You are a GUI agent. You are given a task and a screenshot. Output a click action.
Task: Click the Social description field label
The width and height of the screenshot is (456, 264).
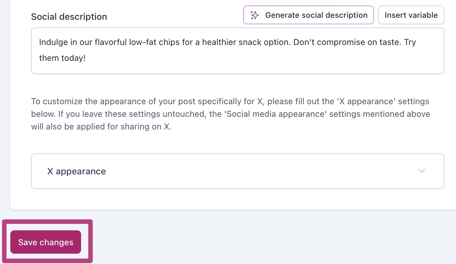[x=69, y=17]
